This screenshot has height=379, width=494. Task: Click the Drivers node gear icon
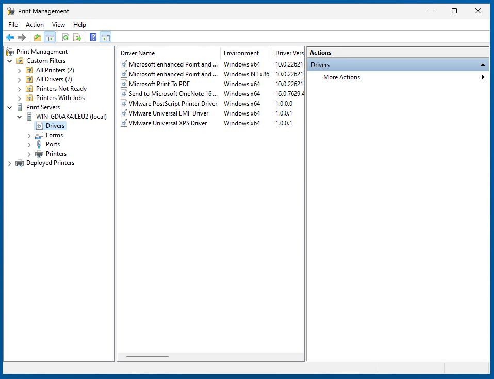pyautogui.click(x=39, y=126)
